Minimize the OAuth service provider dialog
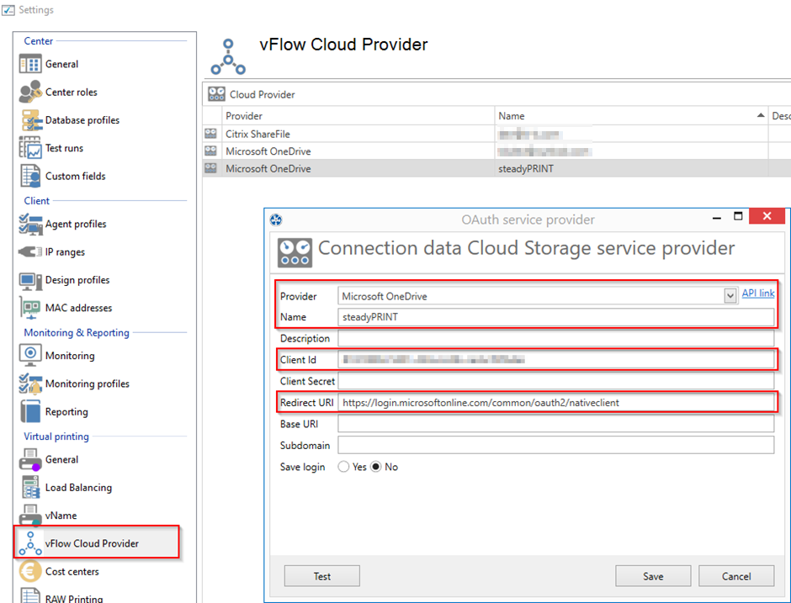The height and width of the screenshot is (603, 791). pyautogui.click(x=716, y=218)
